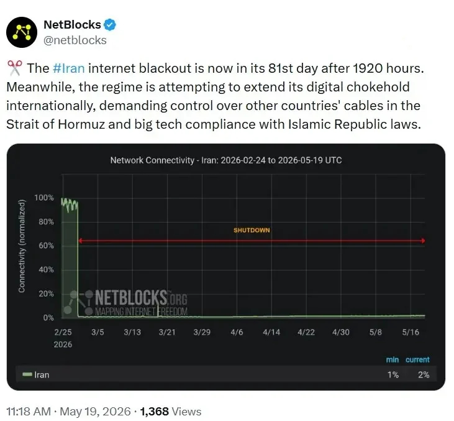Click the NetBlocks display name
The width and height of the screenshot is (454, 421).
point(72,25)
